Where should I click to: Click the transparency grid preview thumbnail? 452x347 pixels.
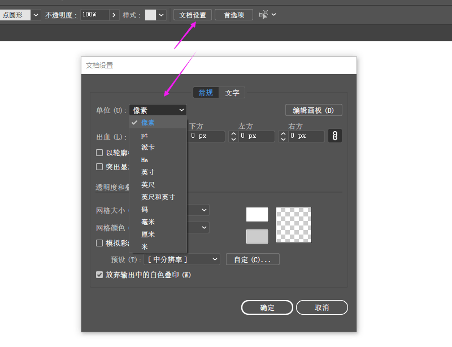(x=294, y=225)
